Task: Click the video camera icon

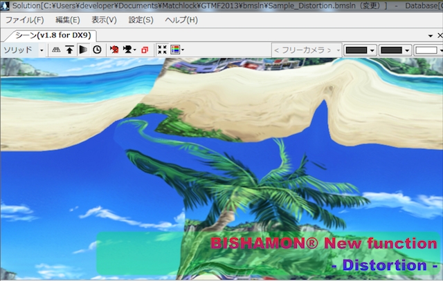Action: 129,50
